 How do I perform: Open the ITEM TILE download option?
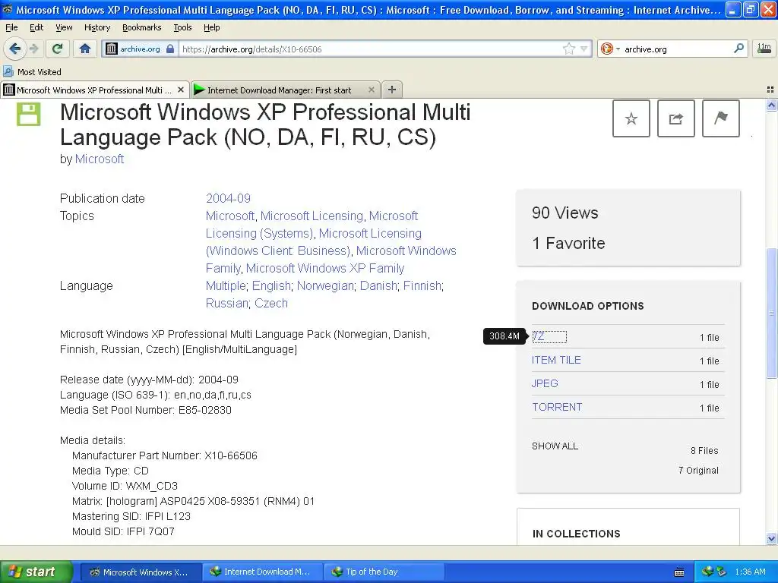tap(556, 360)
